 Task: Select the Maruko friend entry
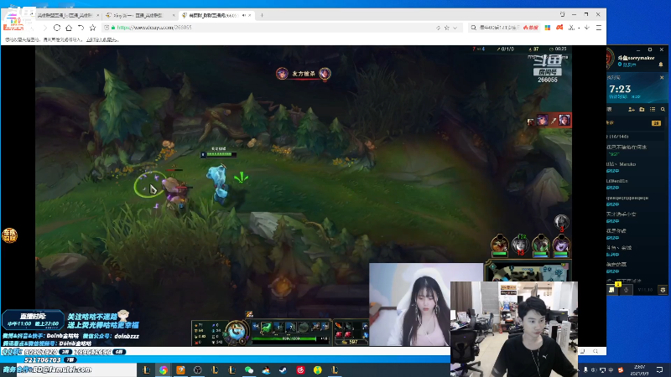click(636, 167)
